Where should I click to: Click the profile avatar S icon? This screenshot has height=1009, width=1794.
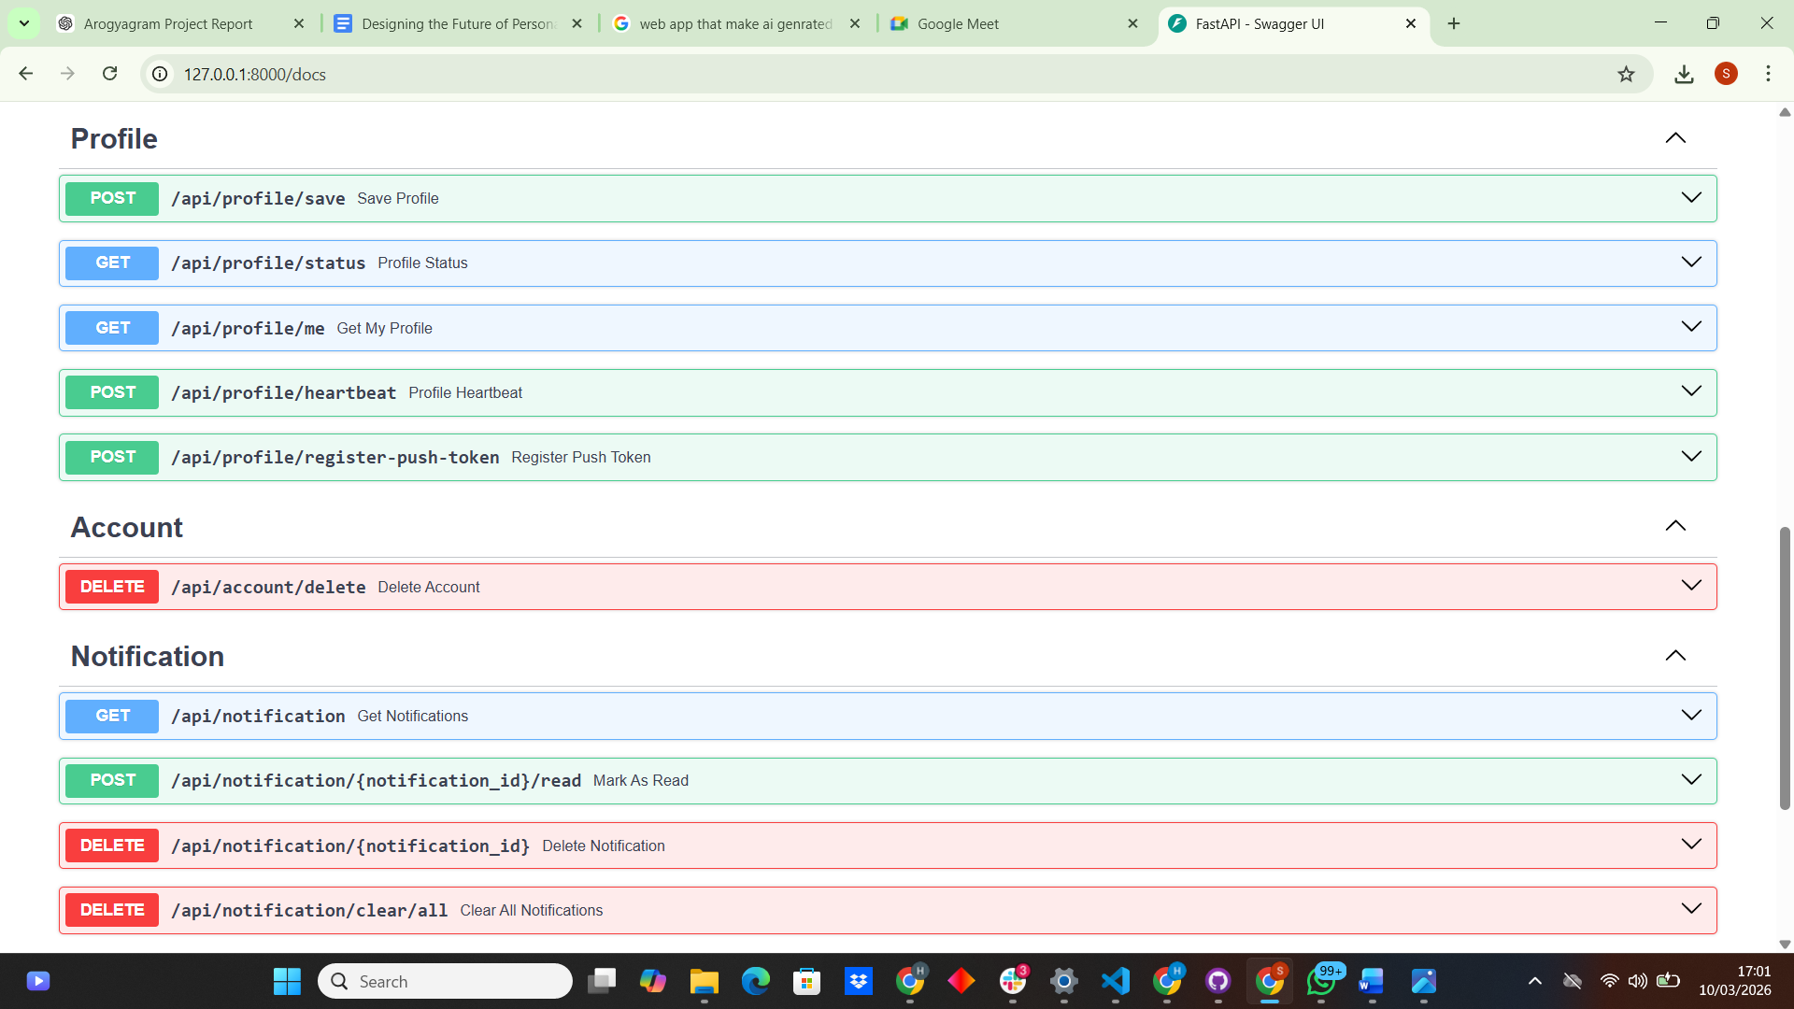[1726, 74]
